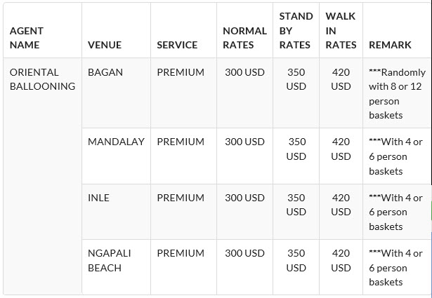Image resolution: width=432 pixels, height=298 pixels.
Task: Select the NGAPALI BEACH venue cell
Action: coord(110,260)
